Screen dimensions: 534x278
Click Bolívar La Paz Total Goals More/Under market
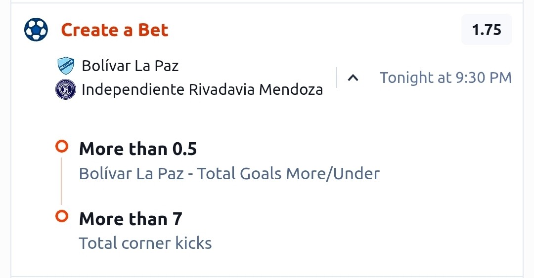point(229,173)
